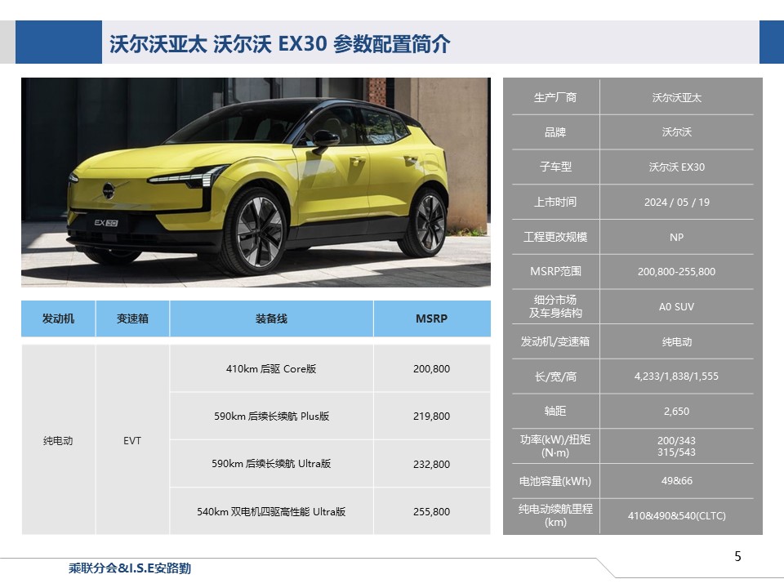Viewport: 784px width, 588px height.
Task: Click the price 255,800 in the MSRP column
Action: (x=431, y=511)
